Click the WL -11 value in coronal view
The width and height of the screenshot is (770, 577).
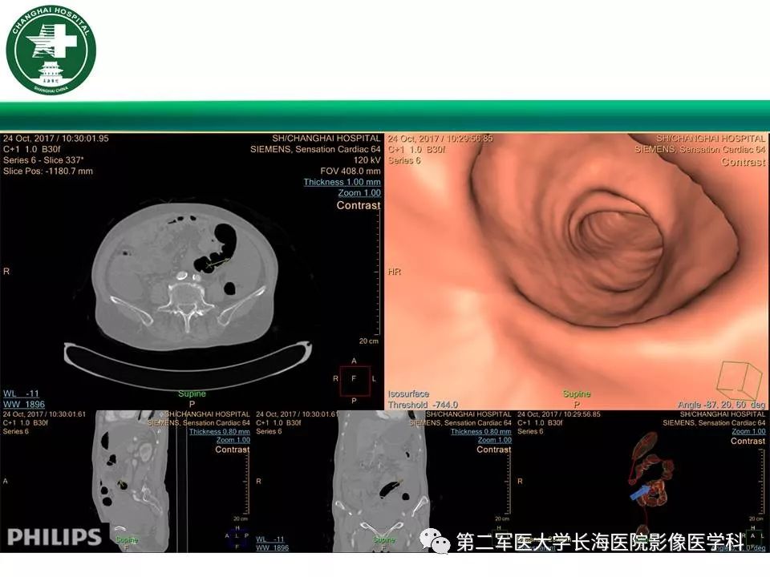coord(270,539)
